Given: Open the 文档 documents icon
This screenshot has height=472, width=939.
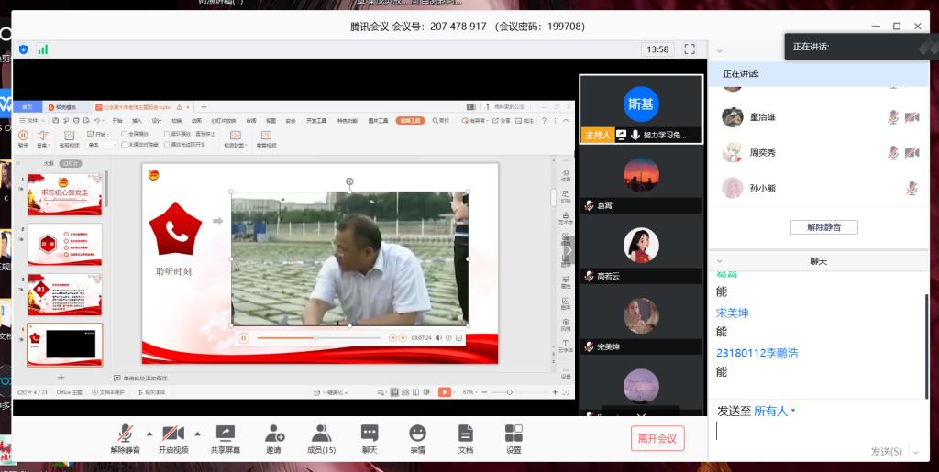Looking at the screenshot, I should [x=465, y=434].
